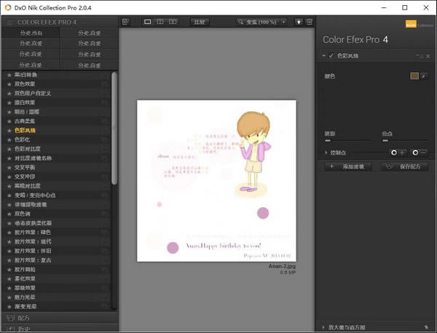This screenshot has width=437, height=333.
Task: Click the Nik Collection logo
Action: (419, 24)
